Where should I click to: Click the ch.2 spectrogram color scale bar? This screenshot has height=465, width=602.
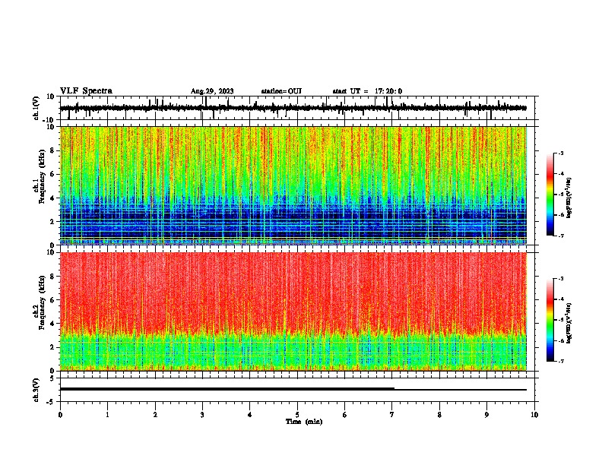(550, 320)
